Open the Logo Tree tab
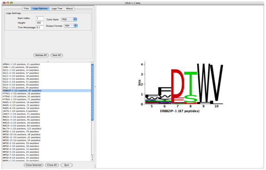The image size is (266, 170). pyautogui.click(x=57, y=8)
